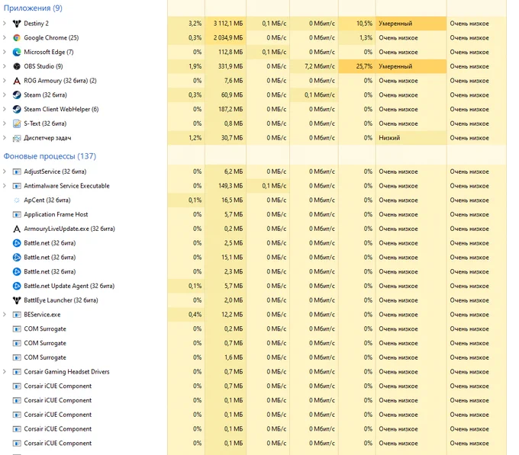The image size is (519, 455).
Task: Select the Destiny 2 process name
Action: [x=36, y=24]
